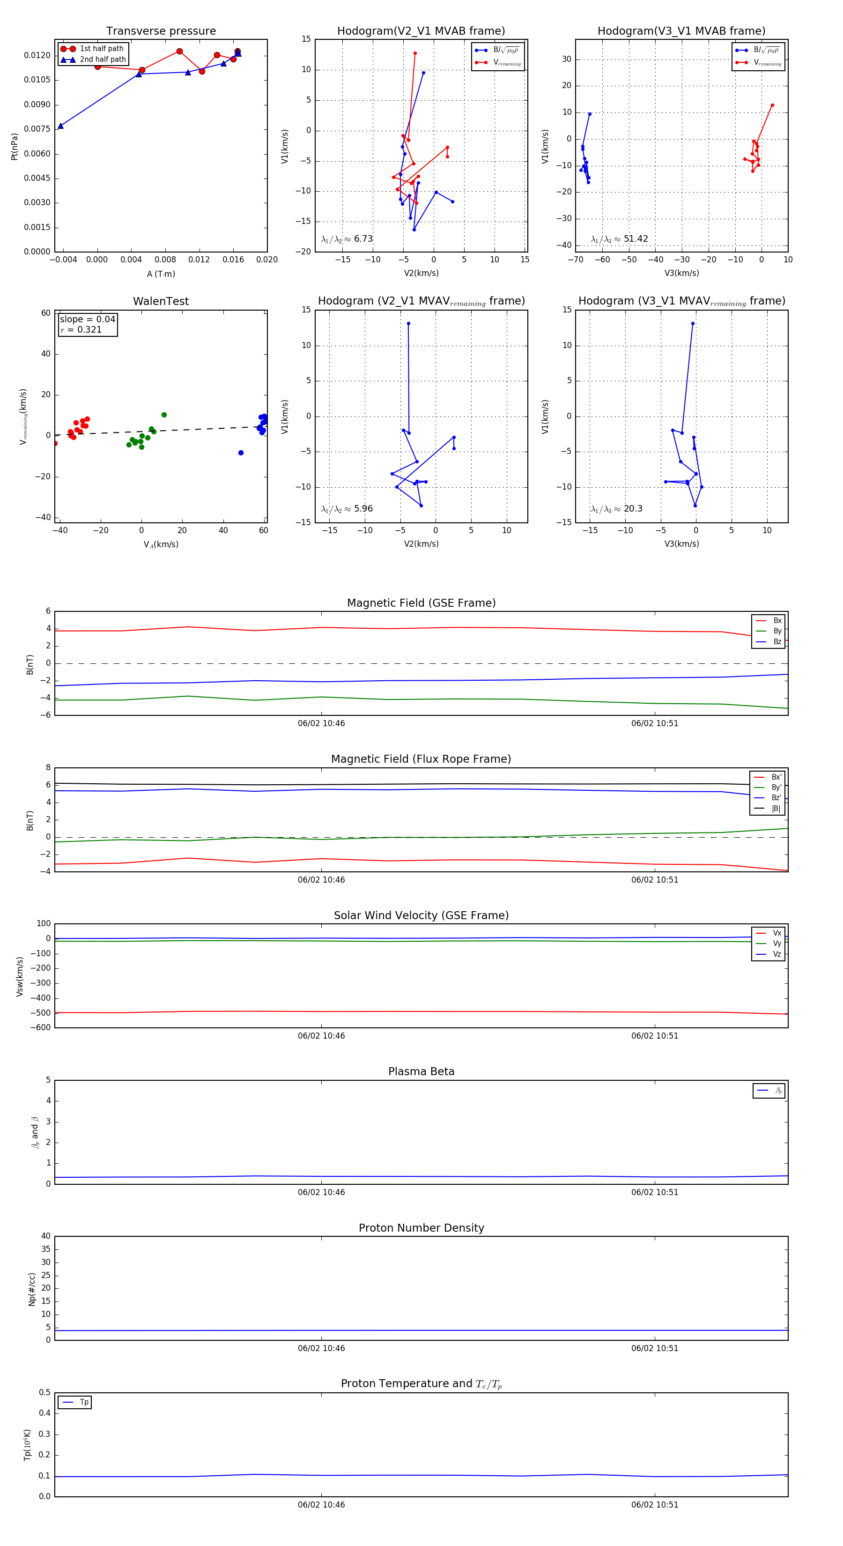Viewport: 843px width, 1546px height.
Task: Click 'Solar Wind Velocity (GSE Frame)' title
Action: pyautogui.click(x=421, y=916)
